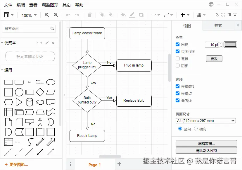Open the waypoints connector dropdown
Screen dimensions: 242x170
click(168, 15)
